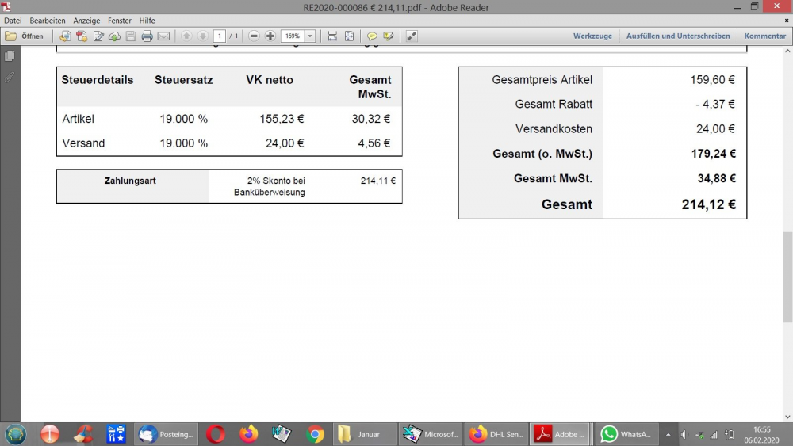Open Ausfüllen und Unterschreiben panel
Screen dimensions: 793x446
[678, 36]
